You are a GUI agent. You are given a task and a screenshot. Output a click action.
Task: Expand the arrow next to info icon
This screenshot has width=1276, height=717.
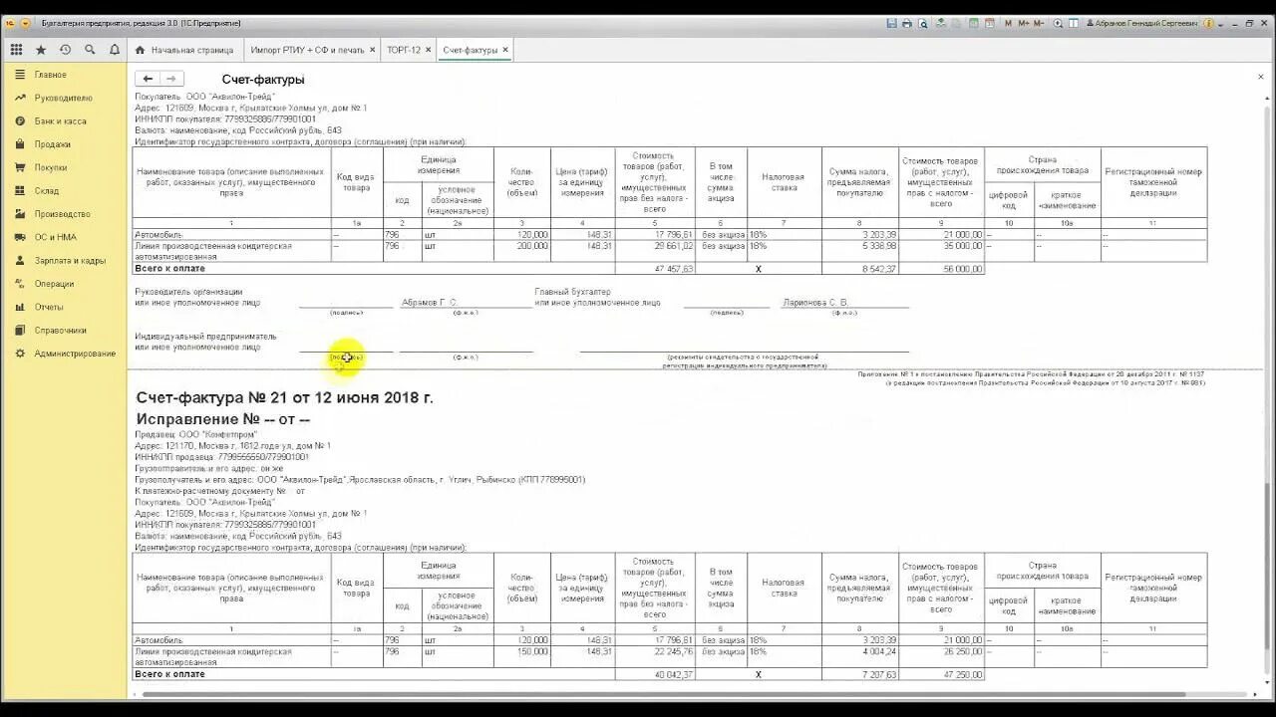(x=1220, y=23)
